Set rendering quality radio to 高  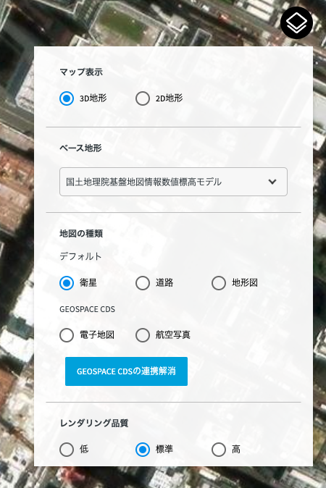click(219, 450)
